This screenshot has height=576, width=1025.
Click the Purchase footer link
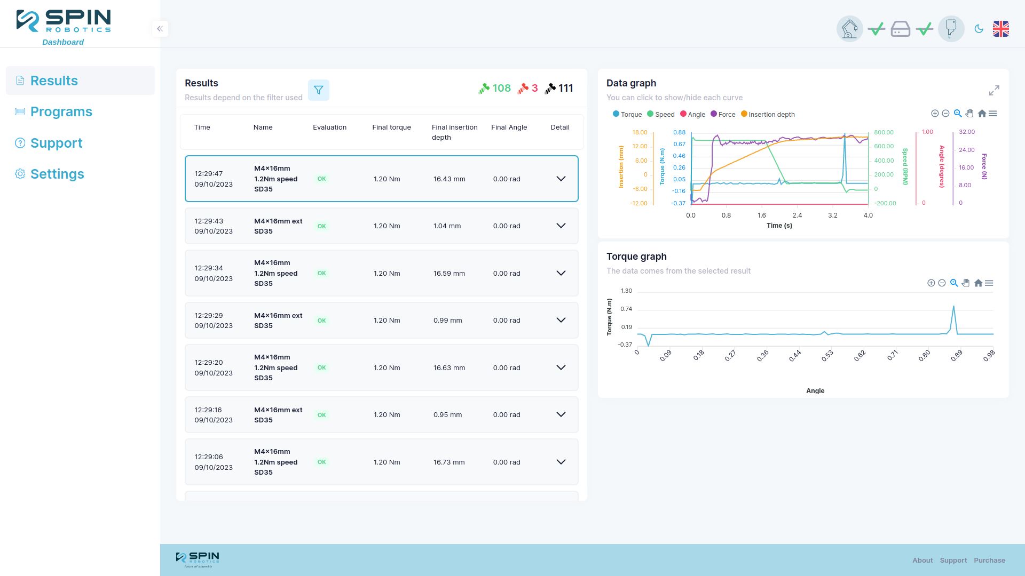click(x=989, y=560)
